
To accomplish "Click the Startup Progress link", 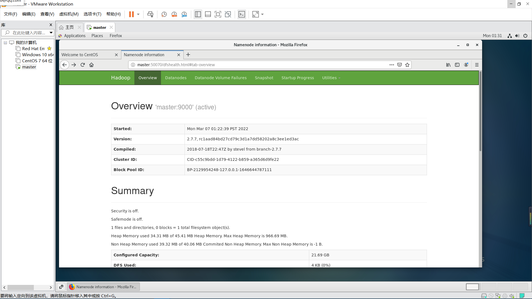I will (298, 78).
